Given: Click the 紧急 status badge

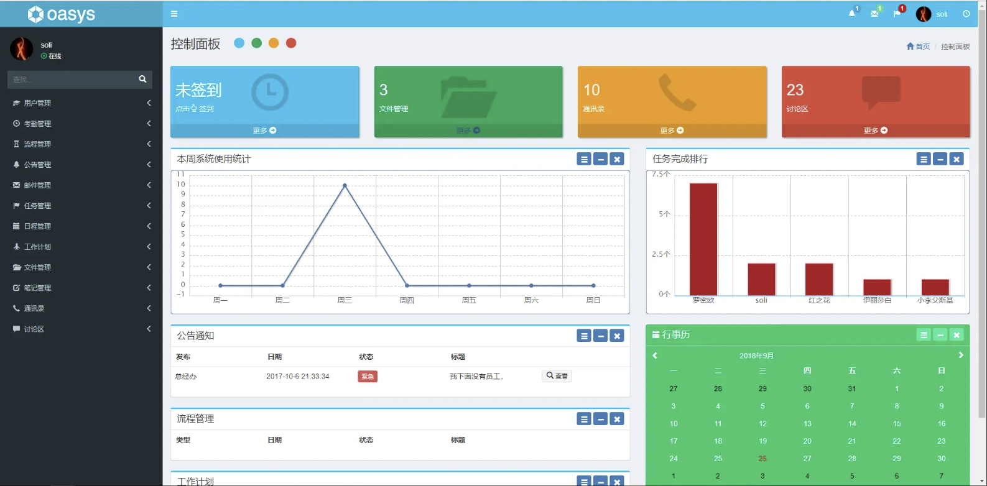Looking at the screenshot, I should (x=368, y=377).
